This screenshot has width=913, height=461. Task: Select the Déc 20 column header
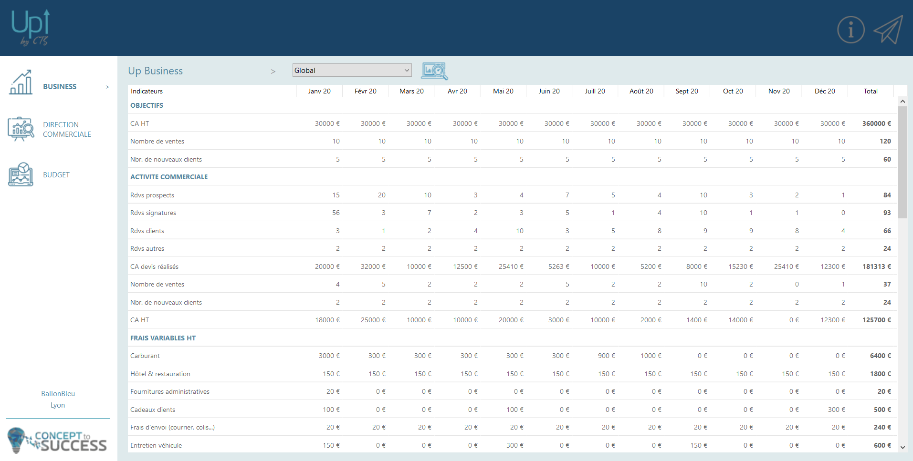click(825, 91)
